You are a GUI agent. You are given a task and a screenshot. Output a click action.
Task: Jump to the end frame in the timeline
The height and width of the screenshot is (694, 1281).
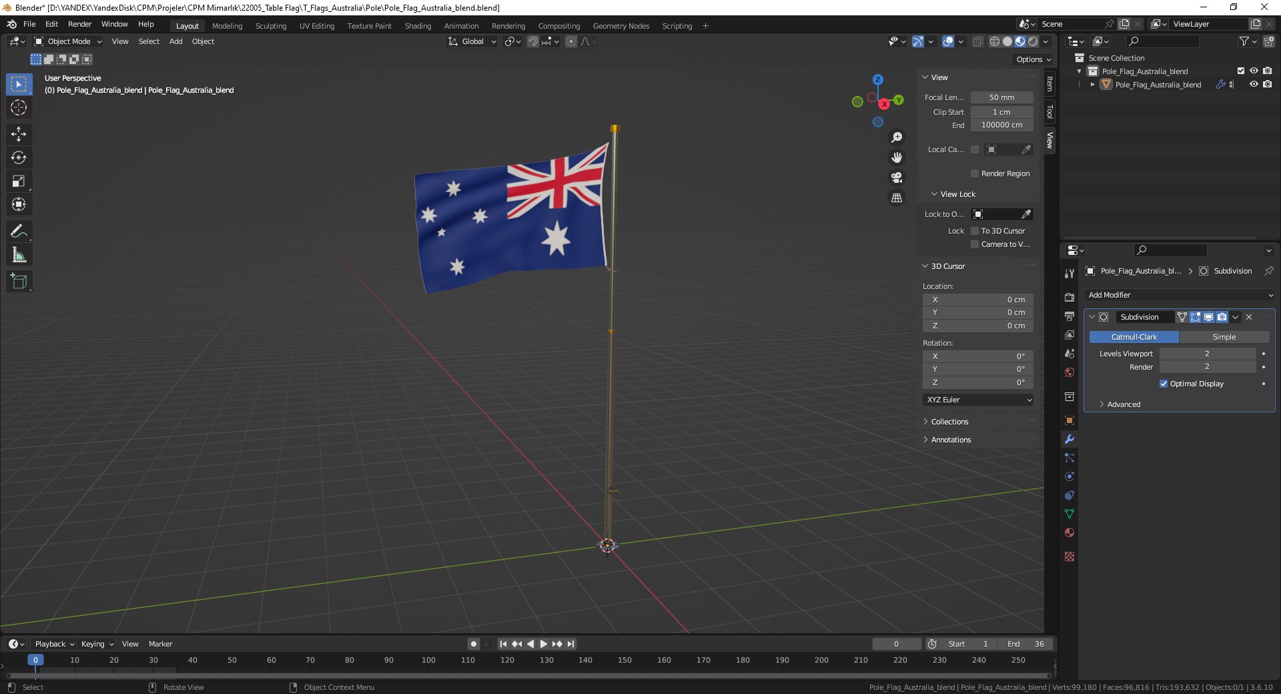coord(570,644)
